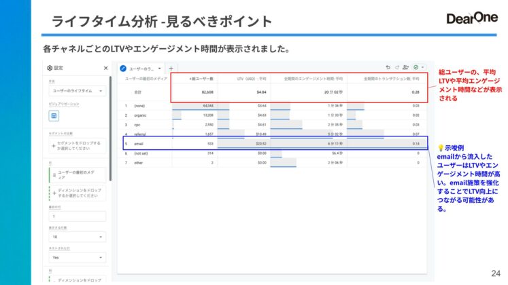Click the 314 users cell
The width and height of the screenshot is (508, 285).
click(x=210, y=153)
